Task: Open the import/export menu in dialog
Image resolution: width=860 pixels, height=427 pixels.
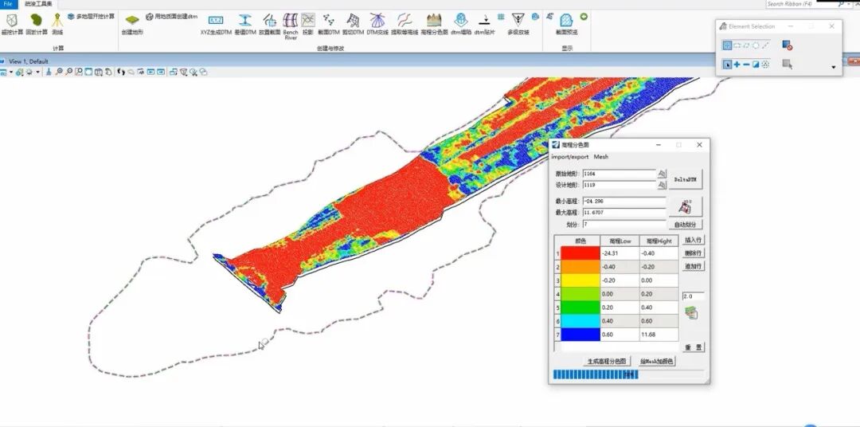Action: (570, 157)
